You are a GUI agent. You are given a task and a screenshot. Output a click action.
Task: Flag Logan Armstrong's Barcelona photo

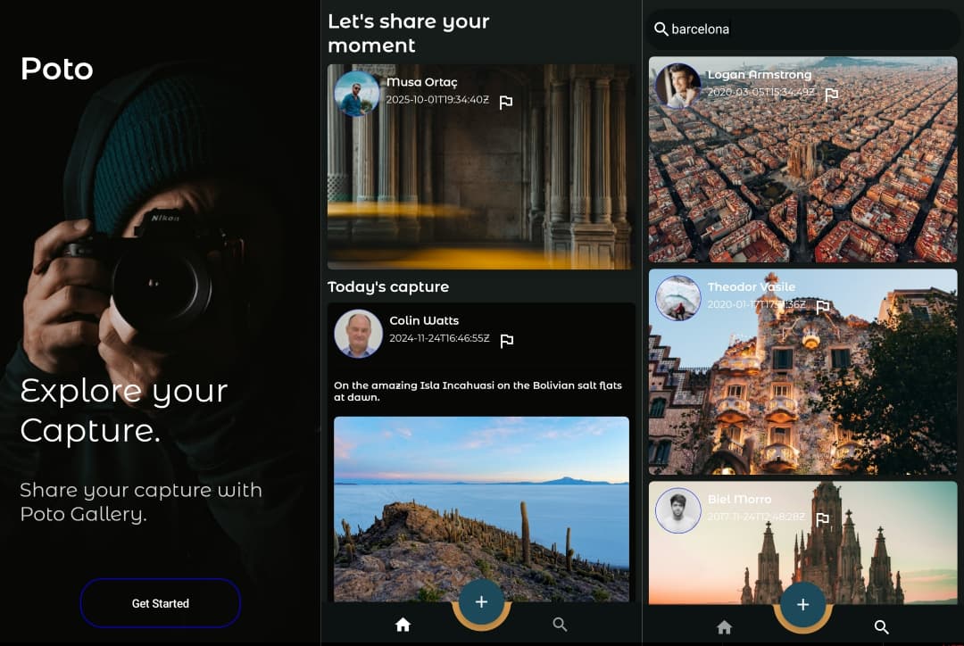pos(831,95)
